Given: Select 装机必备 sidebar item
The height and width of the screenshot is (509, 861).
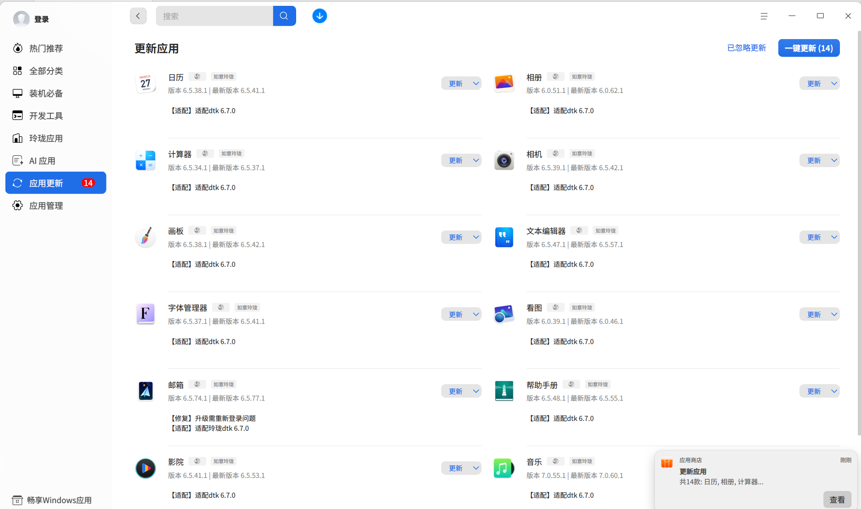Looking at the screenshot, I should pyautogui.click(x=56, y=93).
